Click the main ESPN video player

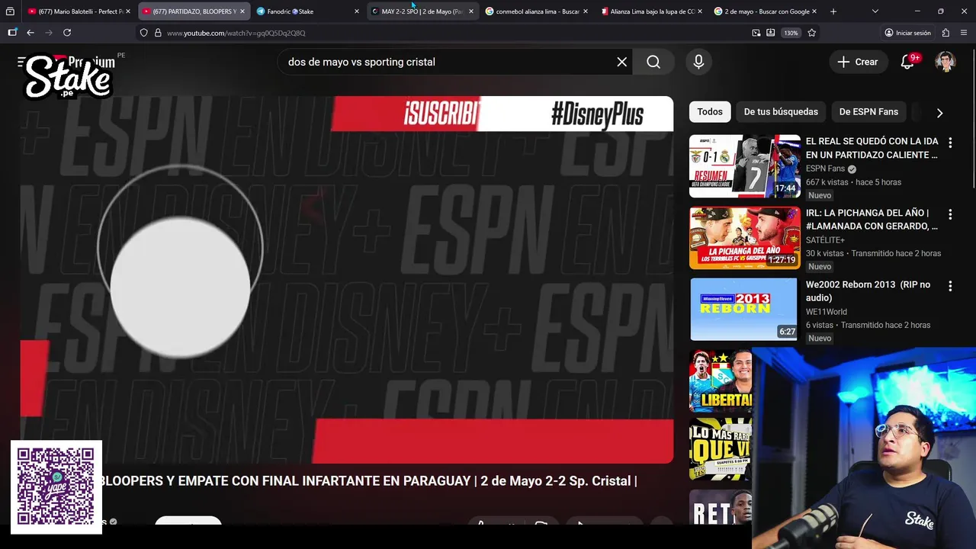347,280
